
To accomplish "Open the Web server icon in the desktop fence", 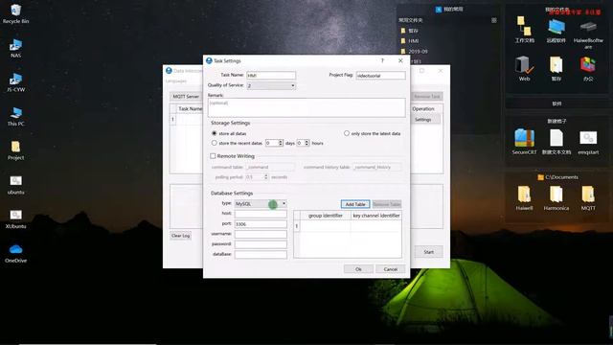I will [x=524, y=68].
